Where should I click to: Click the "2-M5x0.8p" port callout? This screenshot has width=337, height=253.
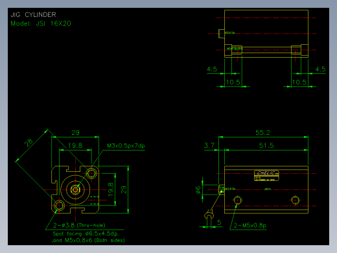(250, 226)
